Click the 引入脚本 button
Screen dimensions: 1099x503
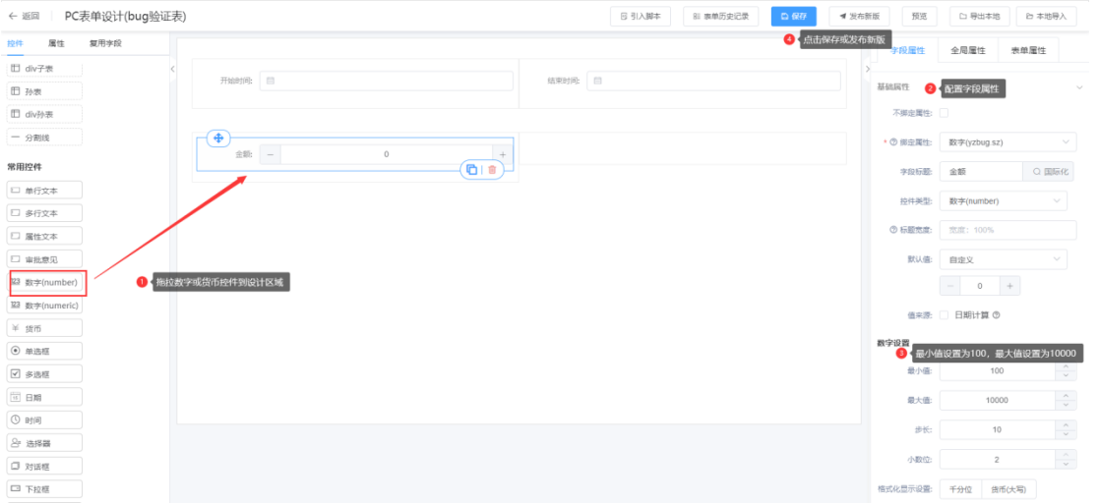pos(641,16)
